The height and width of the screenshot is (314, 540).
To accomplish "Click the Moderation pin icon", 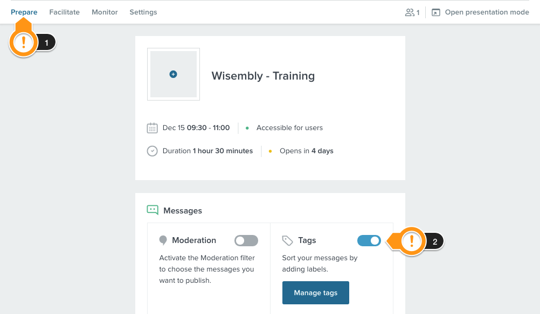I will tap(163, 240).
